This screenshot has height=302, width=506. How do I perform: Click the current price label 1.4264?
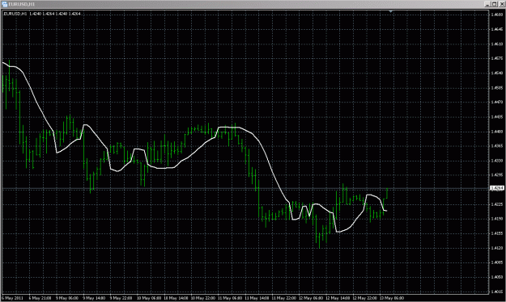click(x=496, y=188)
